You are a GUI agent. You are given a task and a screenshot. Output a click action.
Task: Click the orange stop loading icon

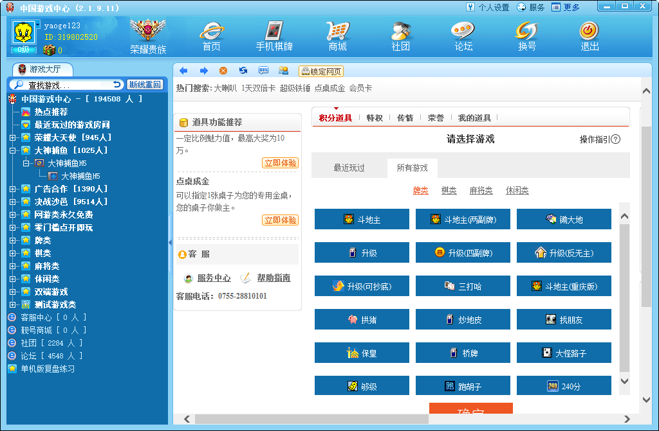click(x=223, y=71)
